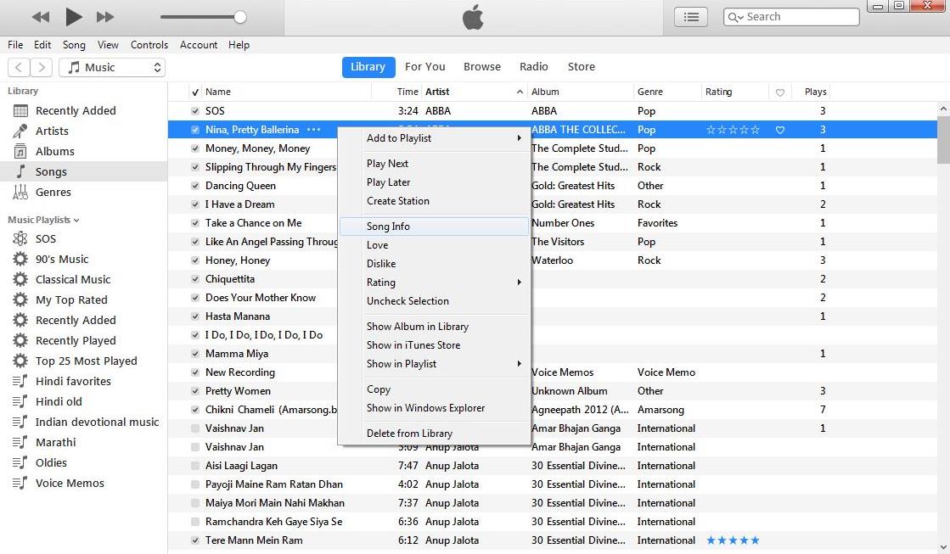The width and height of the screenshot is (950, 554).
Task: Open the Store tab
Action: coord(581,67)
